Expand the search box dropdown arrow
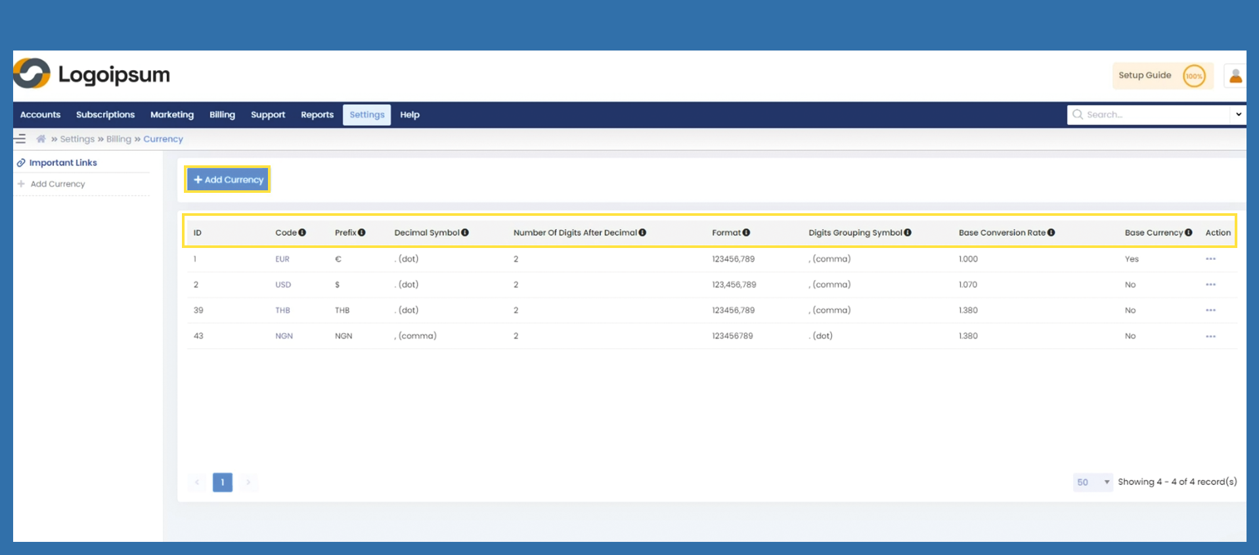This screenshot has width=1259, height=555. click(x=1238, y=115)
